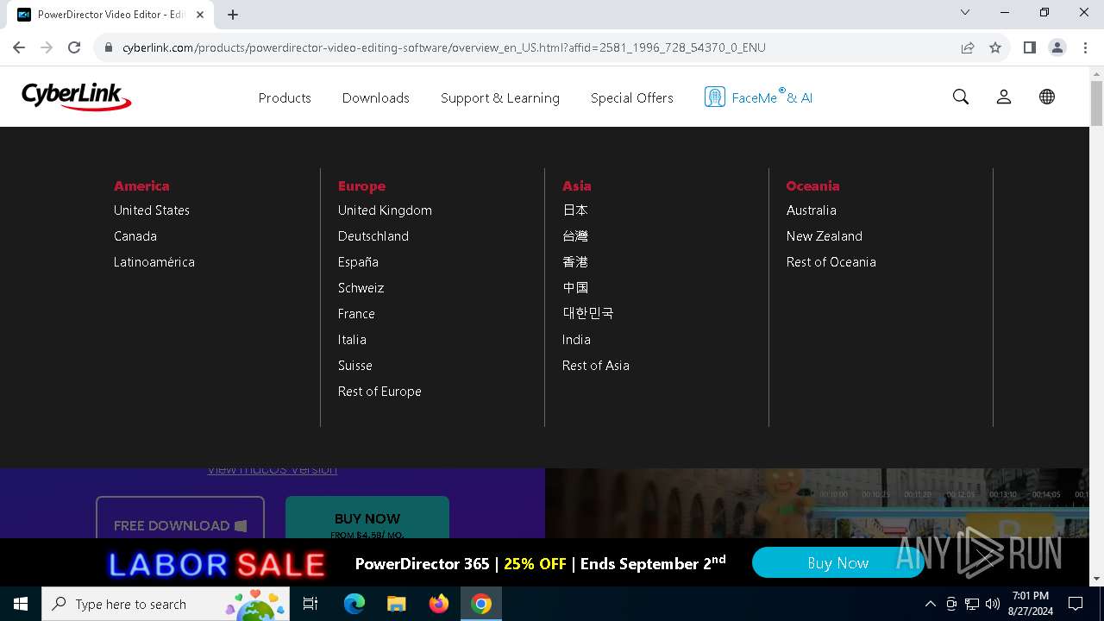The height and width of the screenshot is (621, 1104).
Task: Click the CyberLink logo
Action: click(x=76, y=97)
